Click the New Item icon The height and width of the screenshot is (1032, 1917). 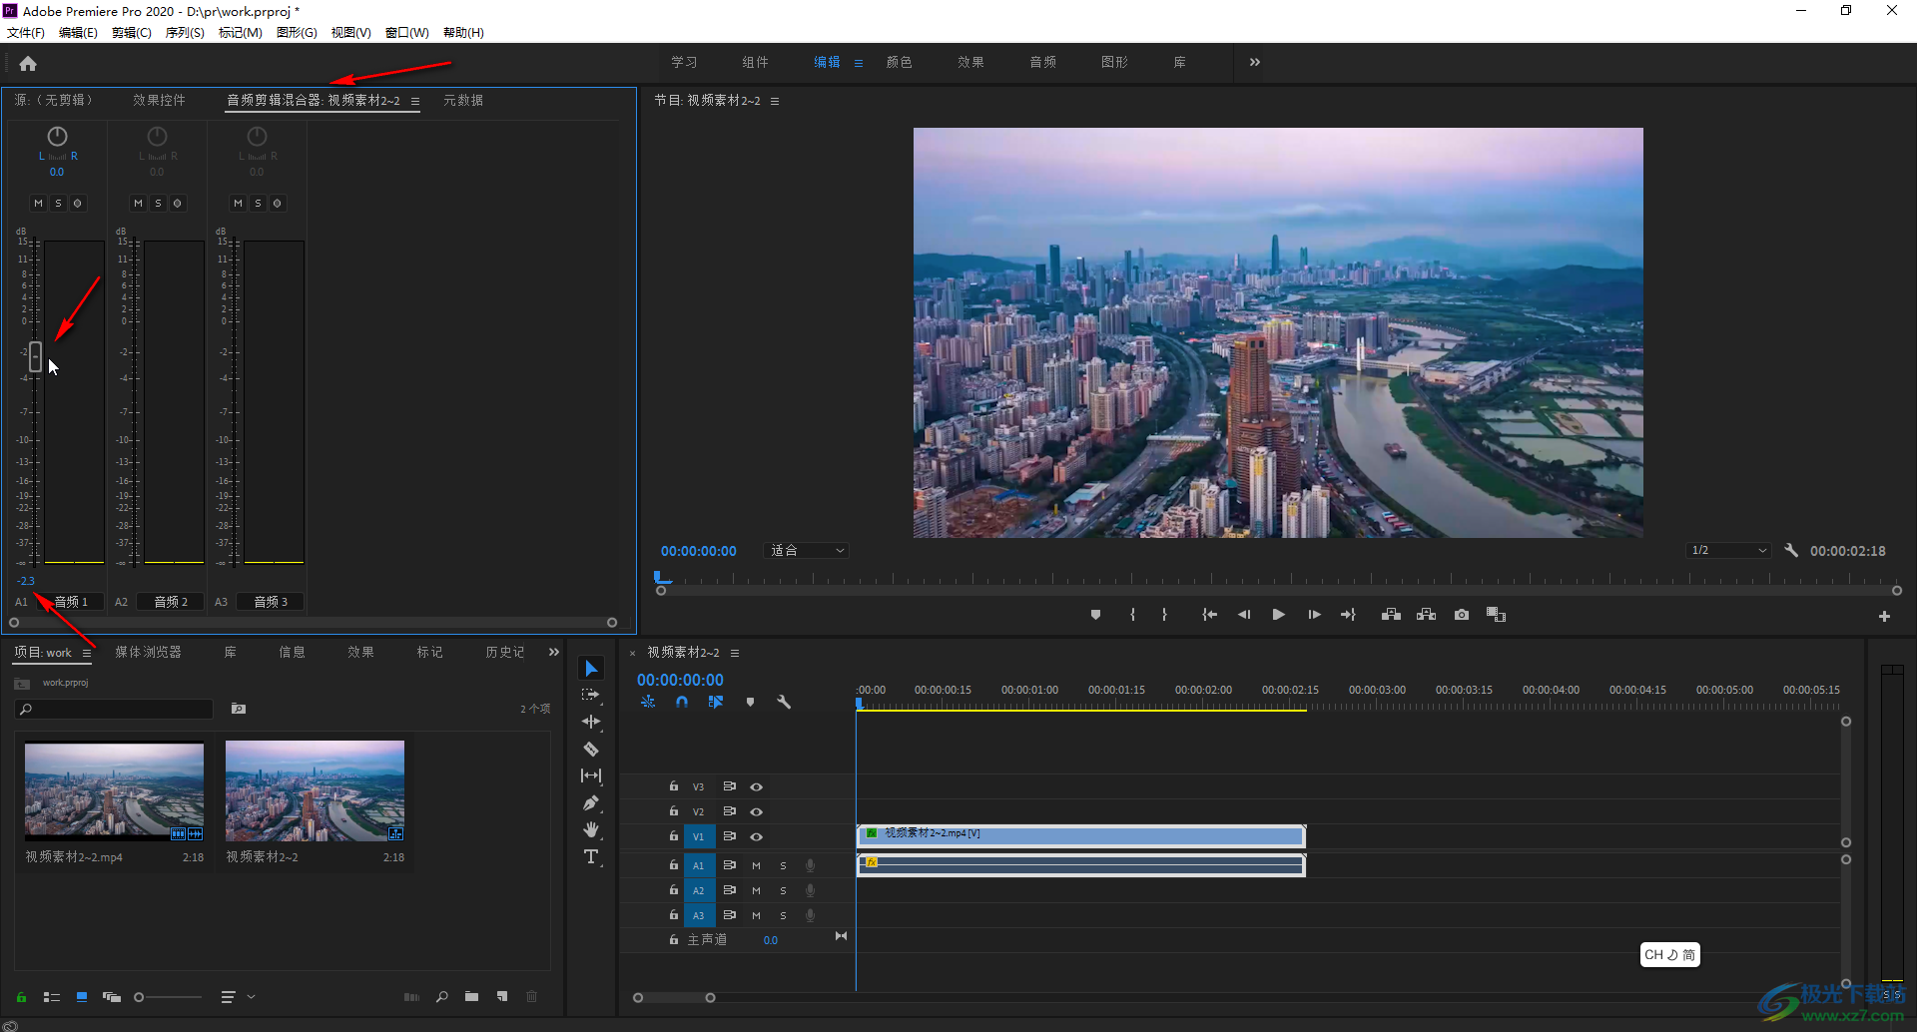click(x=502, y=997)
